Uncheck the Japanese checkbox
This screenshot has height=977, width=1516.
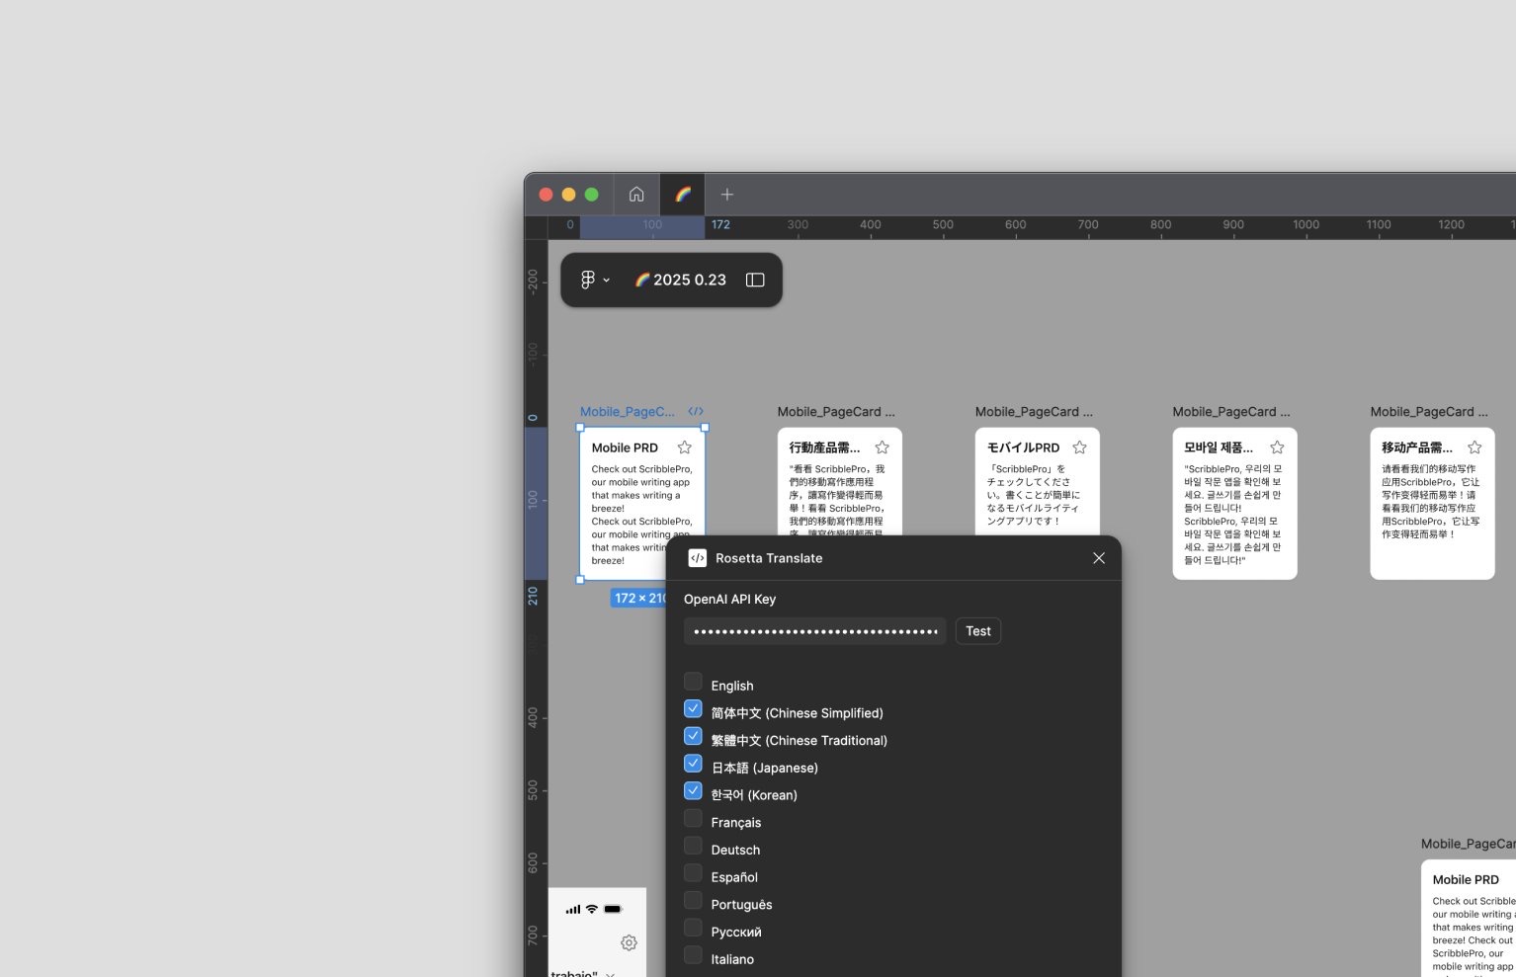coord(694,764)
